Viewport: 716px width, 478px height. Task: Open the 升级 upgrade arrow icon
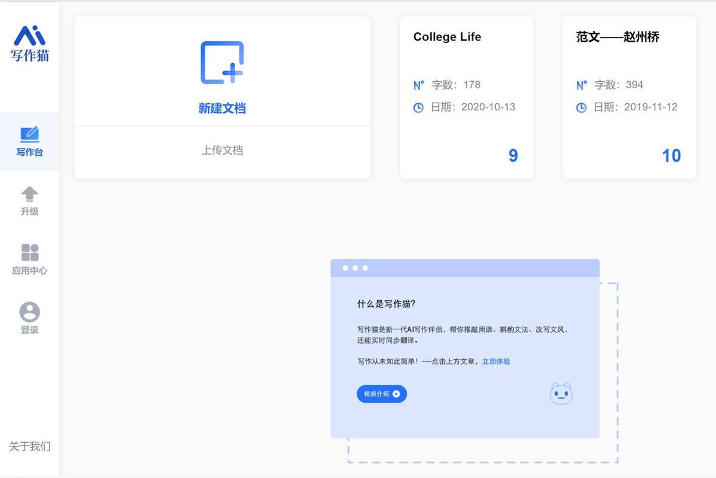pyautogui.click(x=30, y=193)
